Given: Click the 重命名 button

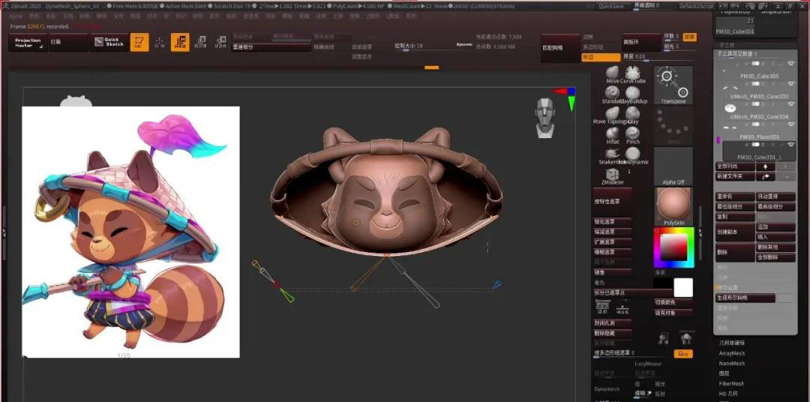Looking at the screenshot, I should coord(734,196).
